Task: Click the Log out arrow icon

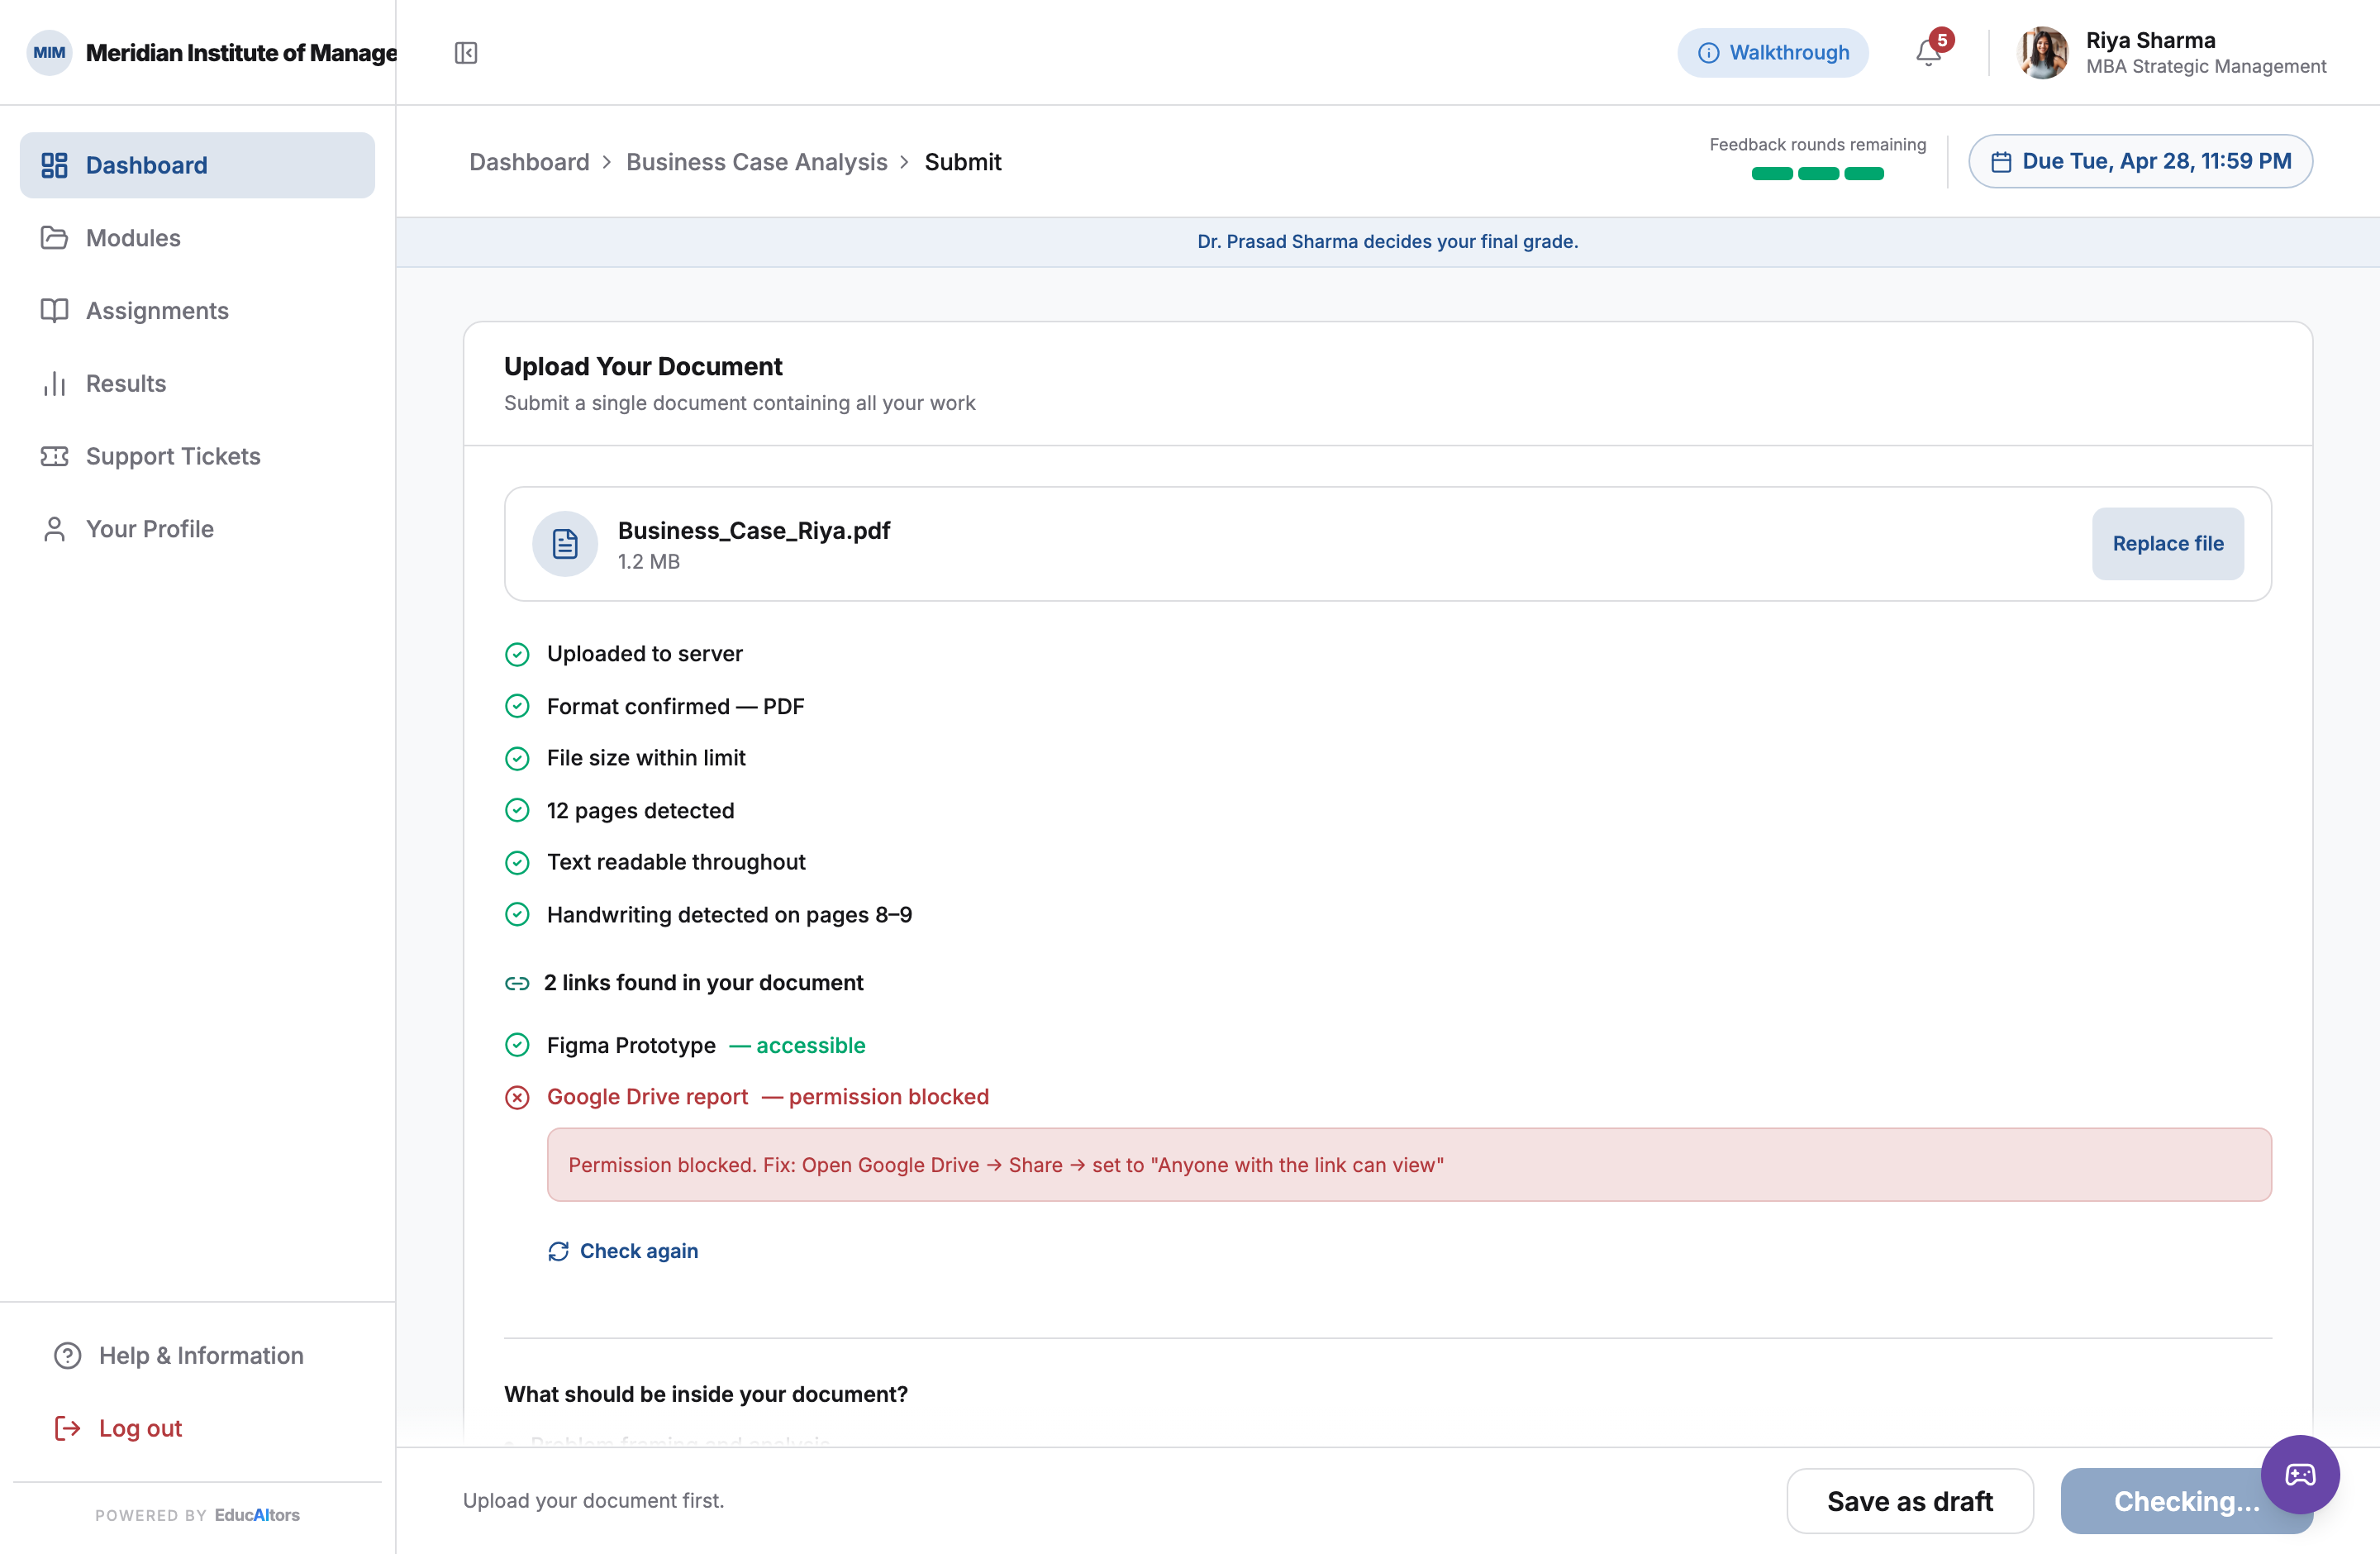Action: [67, 1429]
